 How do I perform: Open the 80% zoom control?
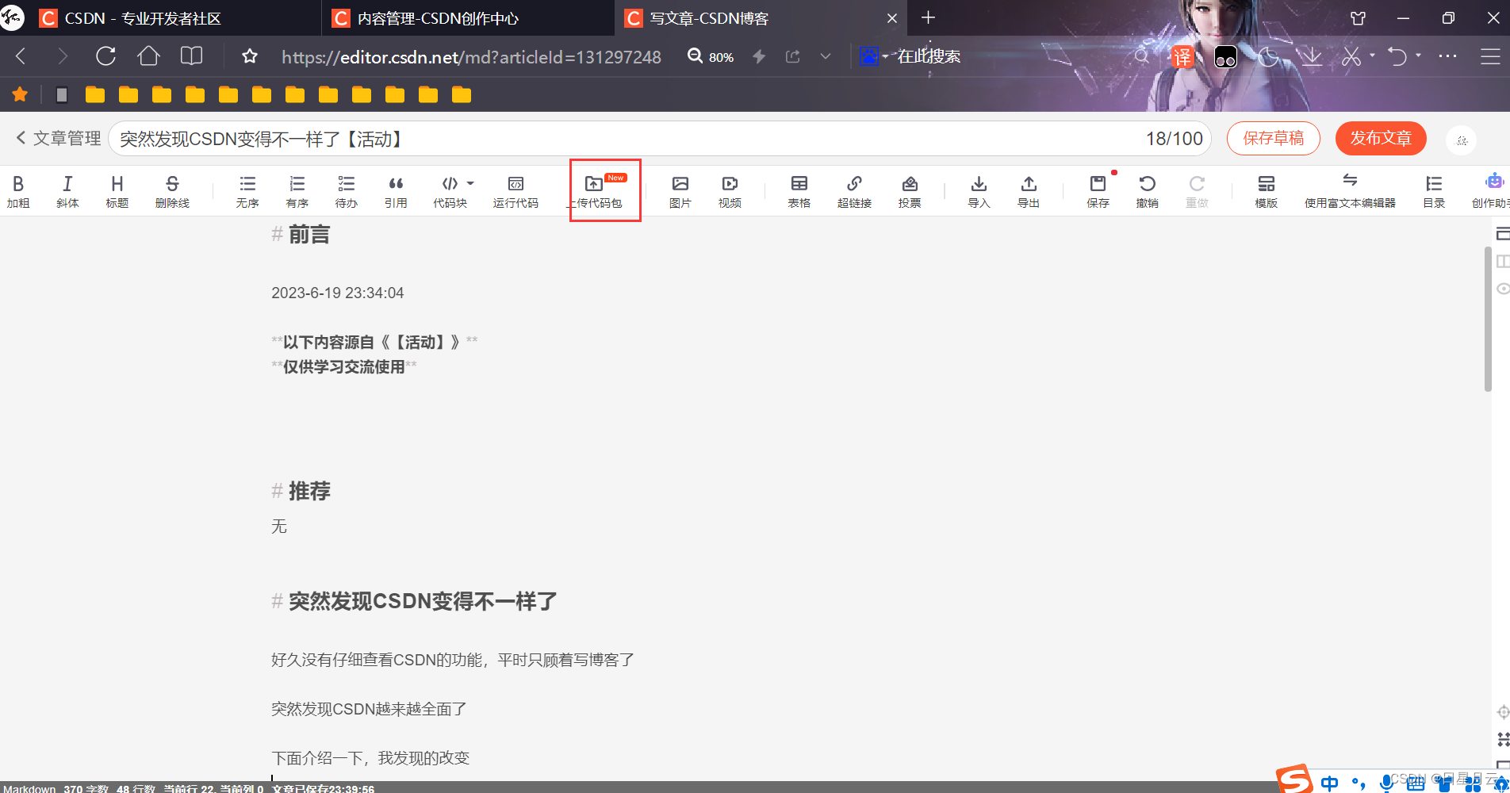coord(711,56)
